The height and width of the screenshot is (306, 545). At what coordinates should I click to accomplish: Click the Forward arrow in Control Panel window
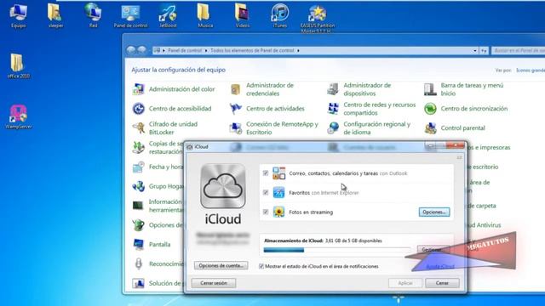(142, 50)
